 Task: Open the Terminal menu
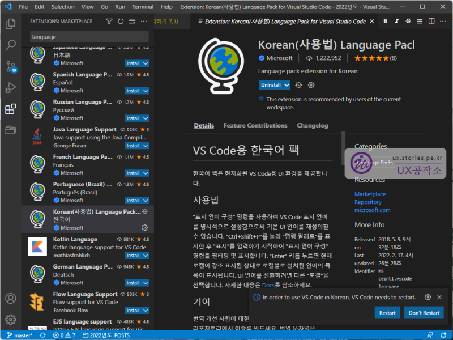[x=143, y=7]
